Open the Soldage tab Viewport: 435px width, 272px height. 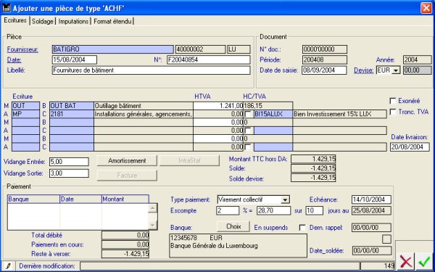(43, 21)
